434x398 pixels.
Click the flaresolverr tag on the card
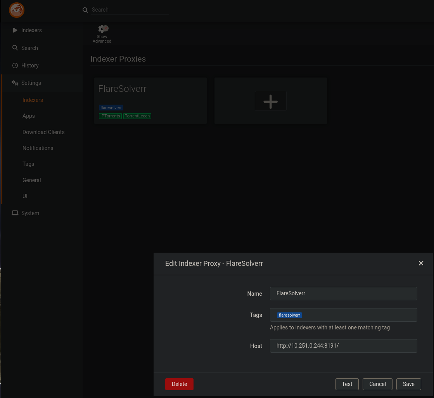[x=111, y=108]
